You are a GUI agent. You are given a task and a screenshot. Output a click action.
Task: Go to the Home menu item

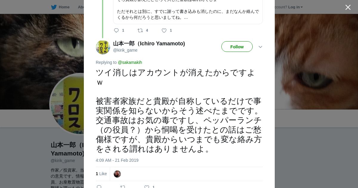(64, 7)
